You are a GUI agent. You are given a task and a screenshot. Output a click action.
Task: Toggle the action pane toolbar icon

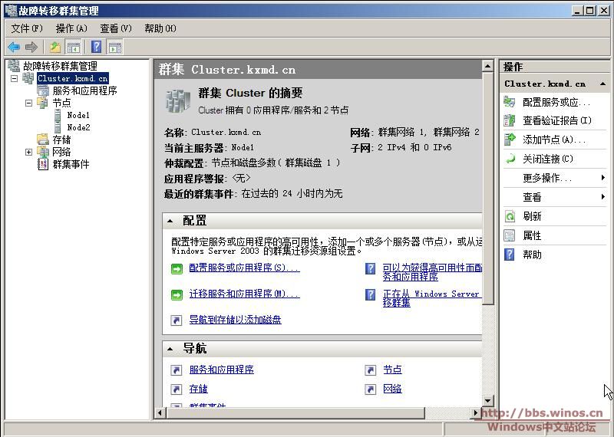click(115, 48)
